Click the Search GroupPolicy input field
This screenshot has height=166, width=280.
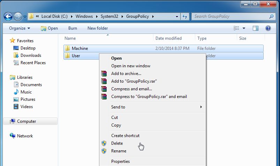[231, 16]
